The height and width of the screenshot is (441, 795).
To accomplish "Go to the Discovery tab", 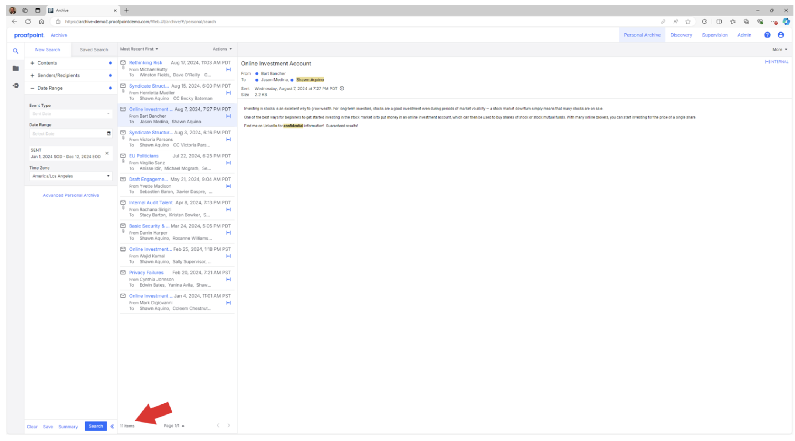I will pyautogui.click(x=681, y=35).
